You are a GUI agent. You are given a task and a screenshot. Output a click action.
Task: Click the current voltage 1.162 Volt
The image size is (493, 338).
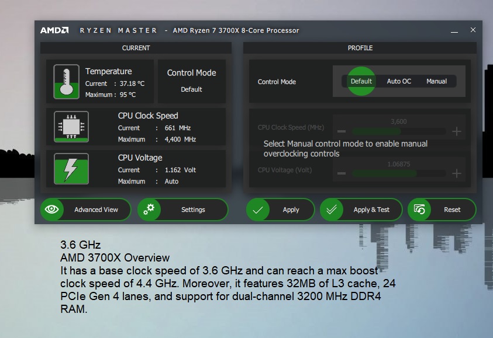180,170
